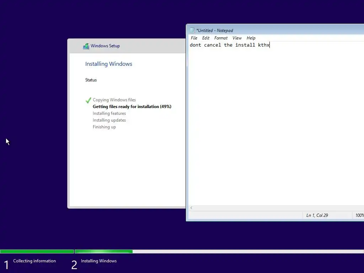This screenshot has height=273, width=364.
Task: Click 'Collecting information' label at the bottom
Action: [34, 261]
